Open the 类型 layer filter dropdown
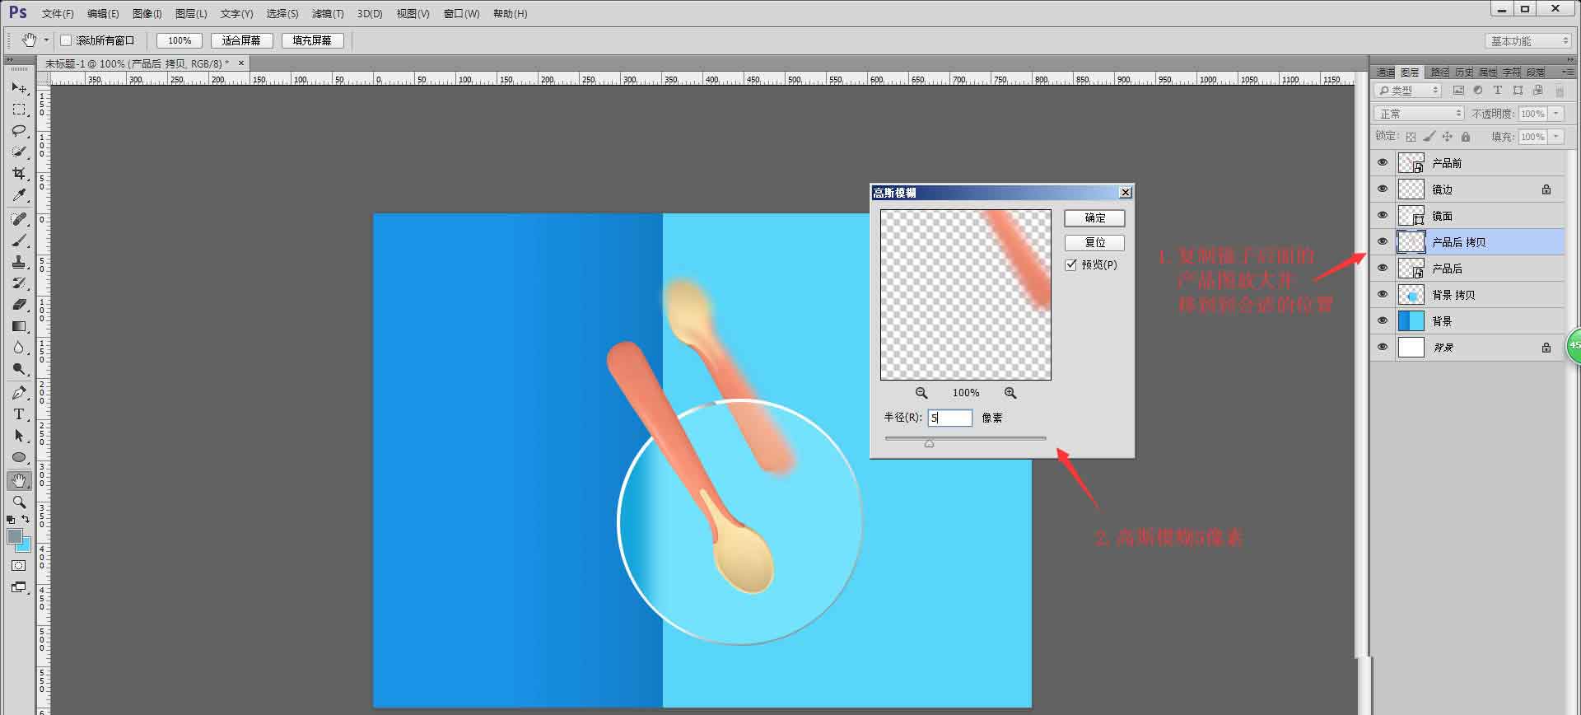 pyautogui.click(x=1408, y=91)
